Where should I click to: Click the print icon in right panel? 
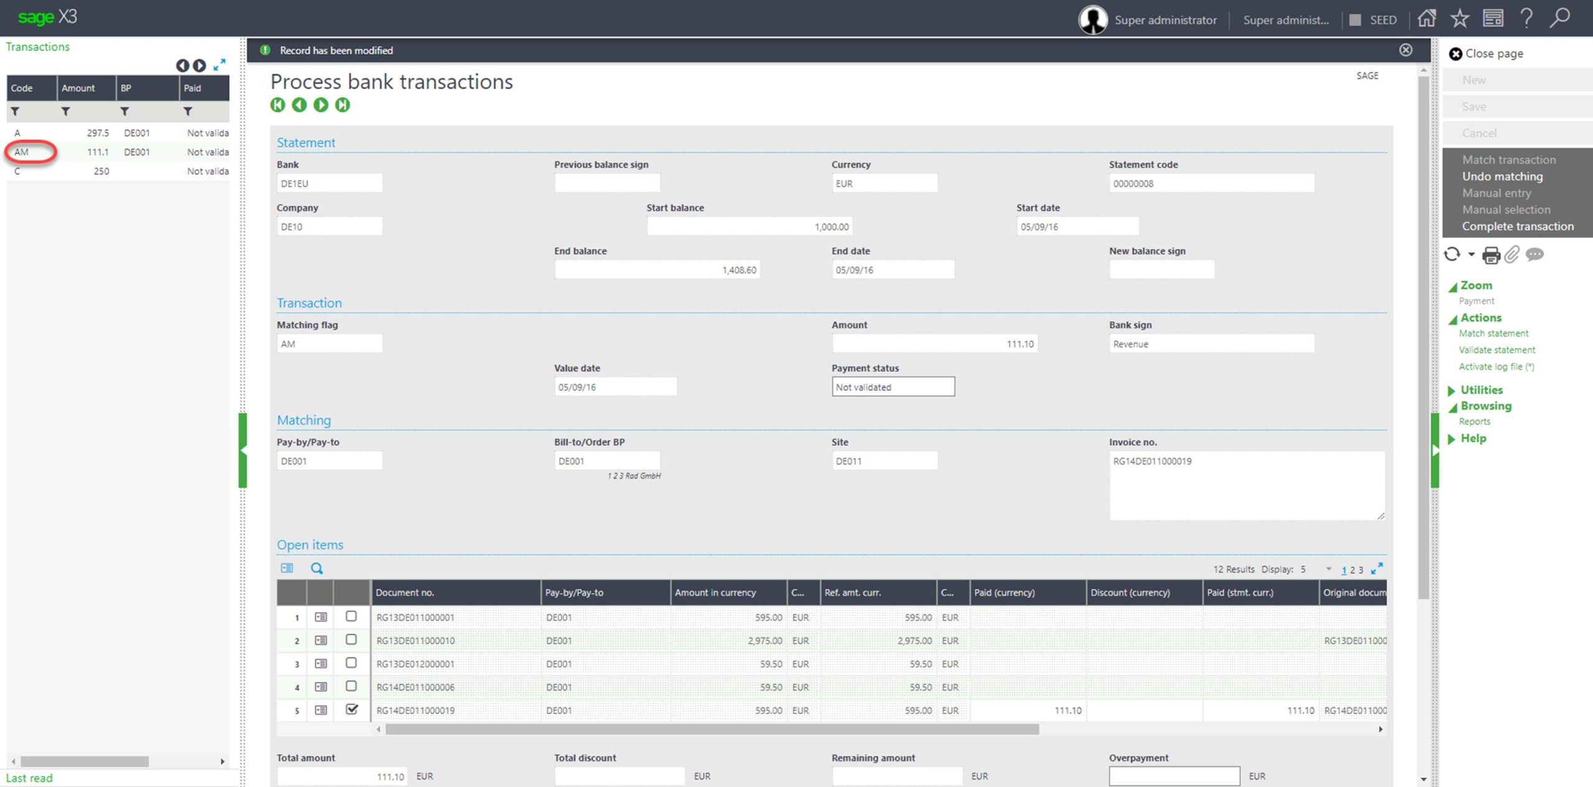pos(1491,255)
